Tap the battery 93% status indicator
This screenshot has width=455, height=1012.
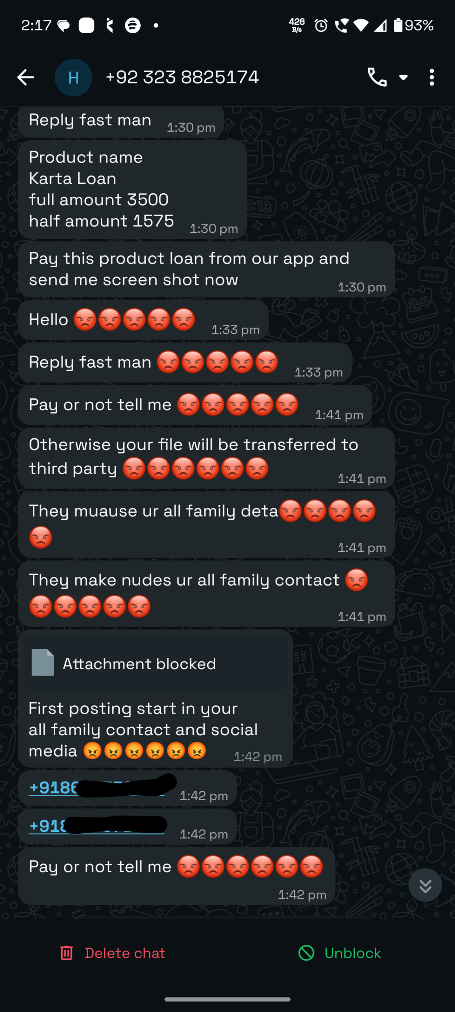[414, 25]
